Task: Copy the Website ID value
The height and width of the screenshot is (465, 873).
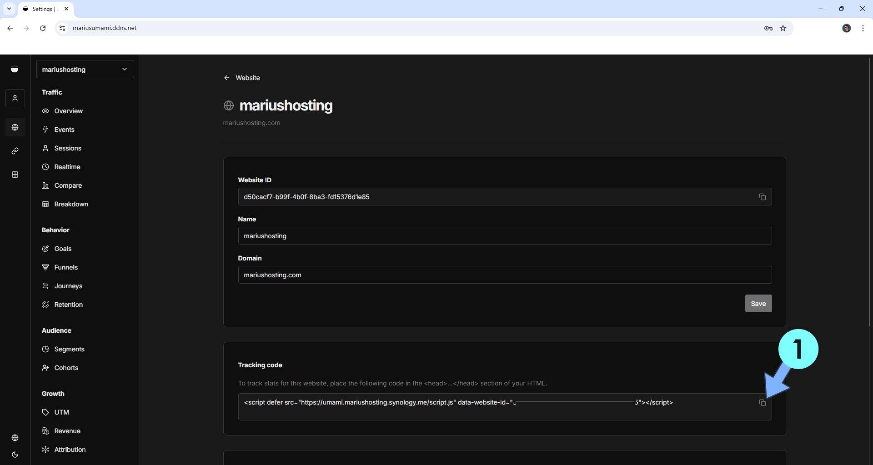Action: pyautogui.click(x=762, y=197)
